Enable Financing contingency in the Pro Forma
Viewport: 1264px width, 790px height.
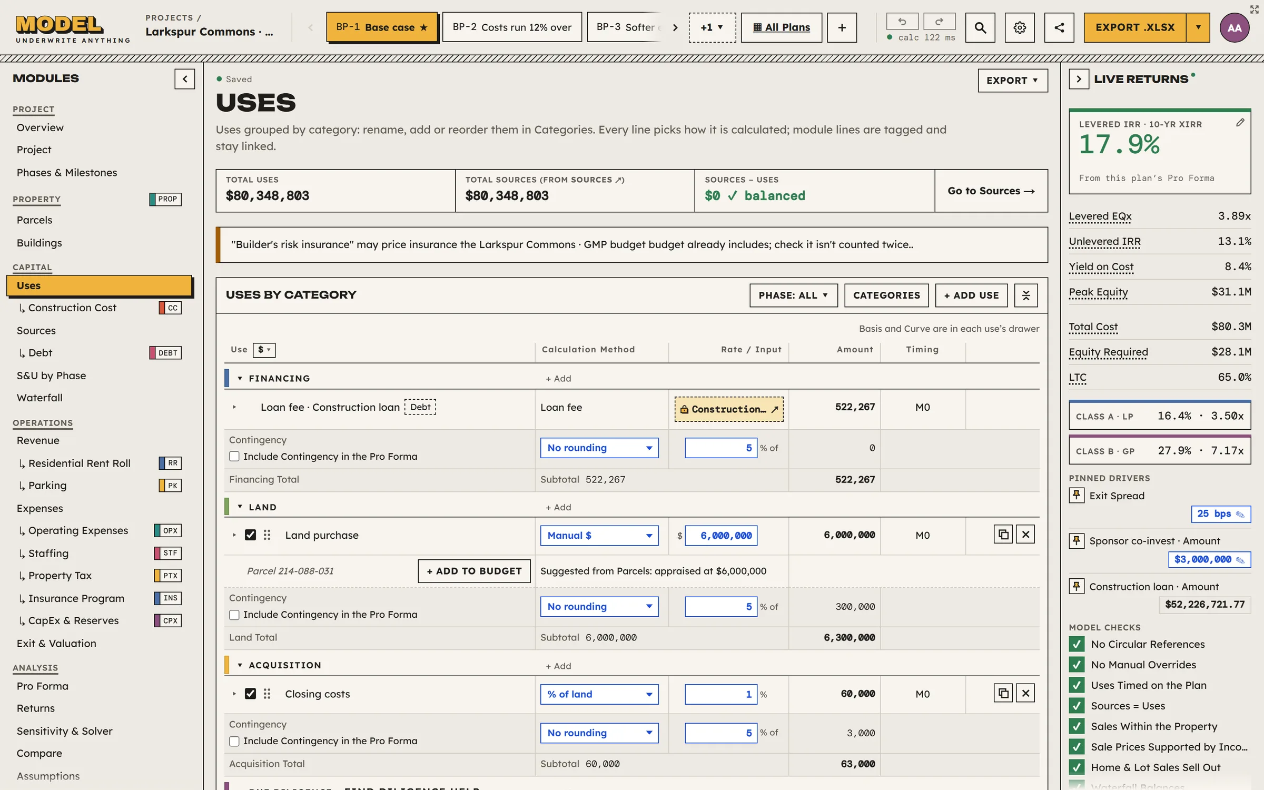point(234,457)
